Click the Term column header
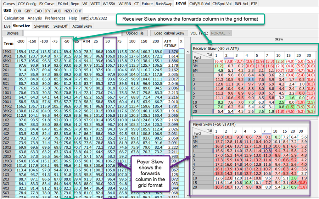The width and height of the screenshot is (319, 199). [9, 44]
